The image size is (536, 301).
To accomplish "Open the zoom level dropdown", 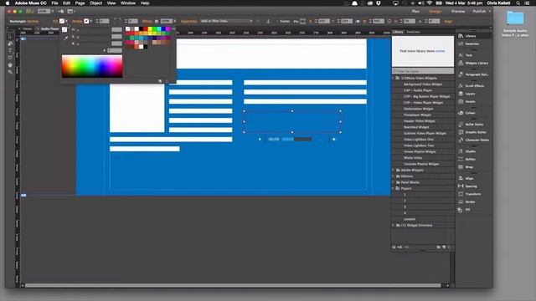I will 53,11.
